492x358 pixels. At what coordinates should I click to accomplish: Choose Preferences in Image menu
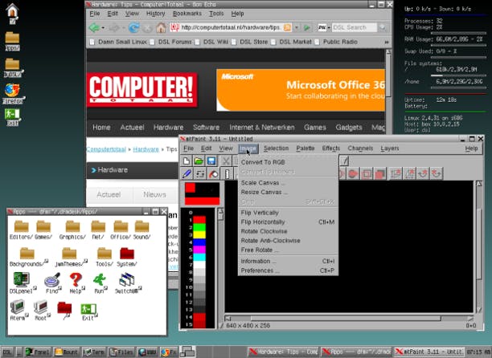tap(288, 271)
